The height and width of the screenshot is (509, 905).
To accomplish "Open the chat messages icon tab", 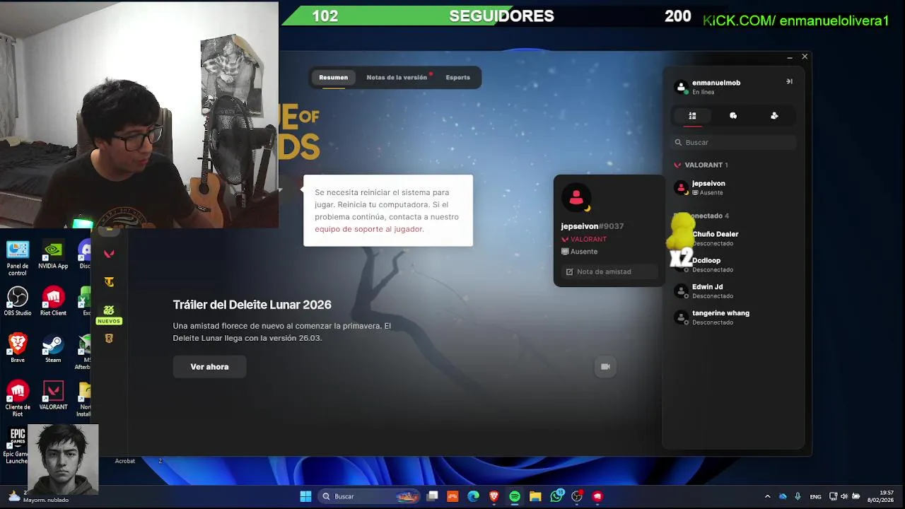I will (x=733, y=116).
